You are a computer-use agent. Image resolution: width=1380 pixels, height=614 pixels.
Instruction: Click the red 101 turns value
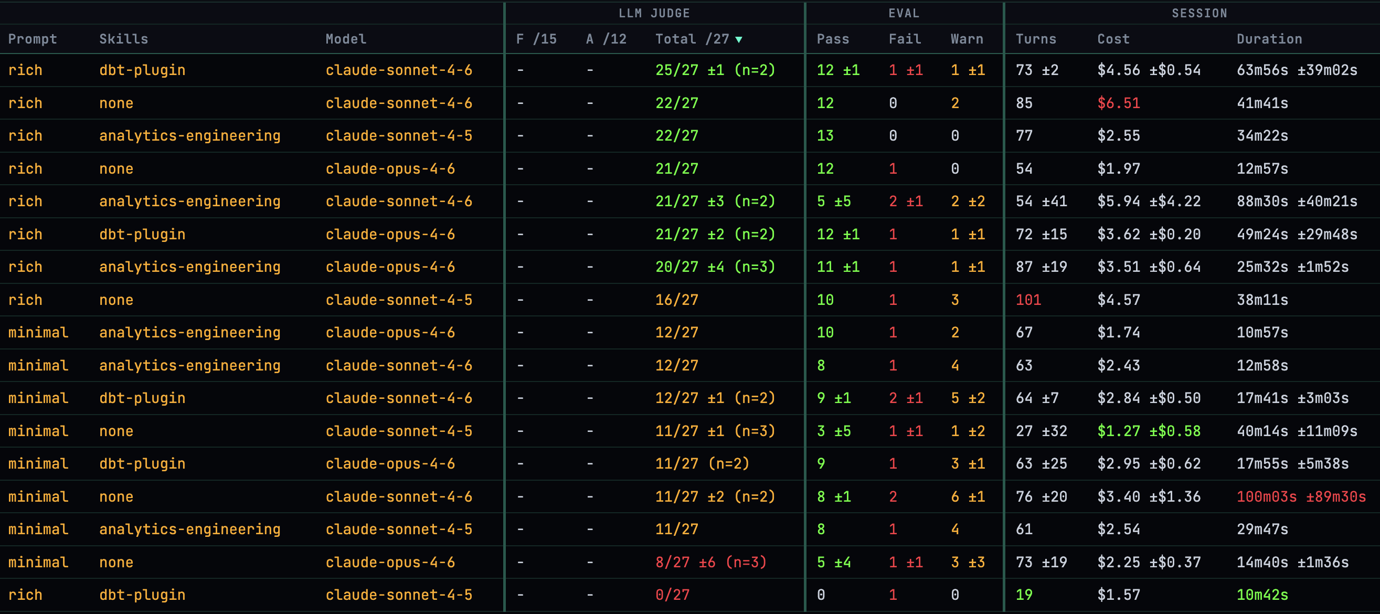(x=1028, y=300)
